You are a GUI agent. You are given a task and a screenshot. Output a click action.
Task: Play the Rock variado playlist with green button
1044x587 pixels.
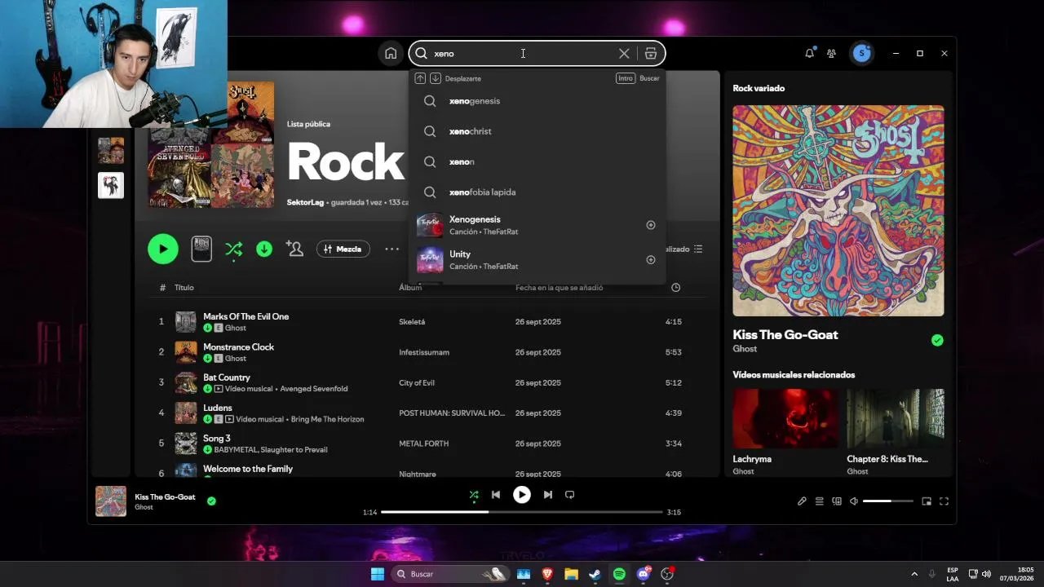coord(163,249)
